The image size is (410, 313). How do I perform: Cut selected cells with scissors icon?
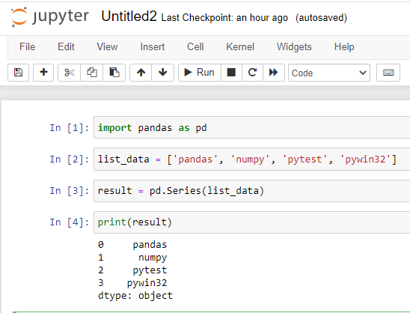coord(70,73)
